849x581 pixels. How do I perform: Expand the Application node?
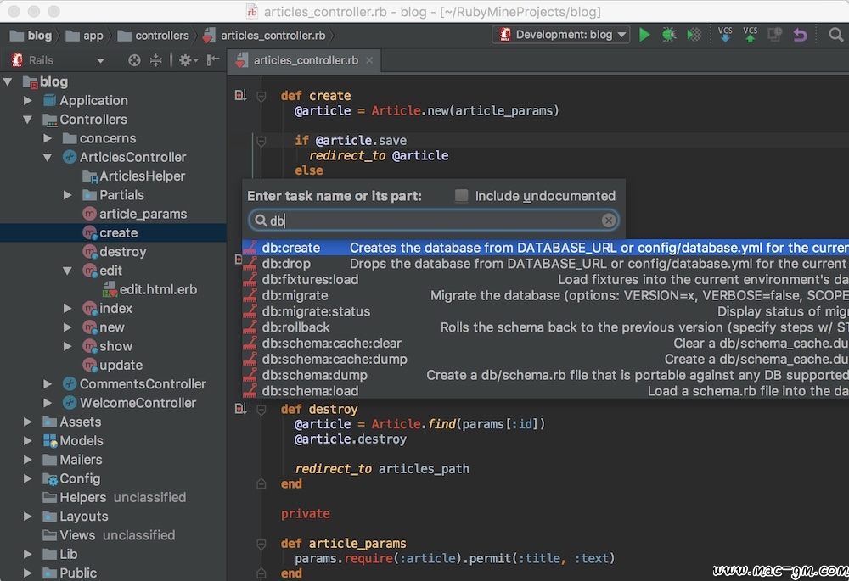click(x=28, y=101)
